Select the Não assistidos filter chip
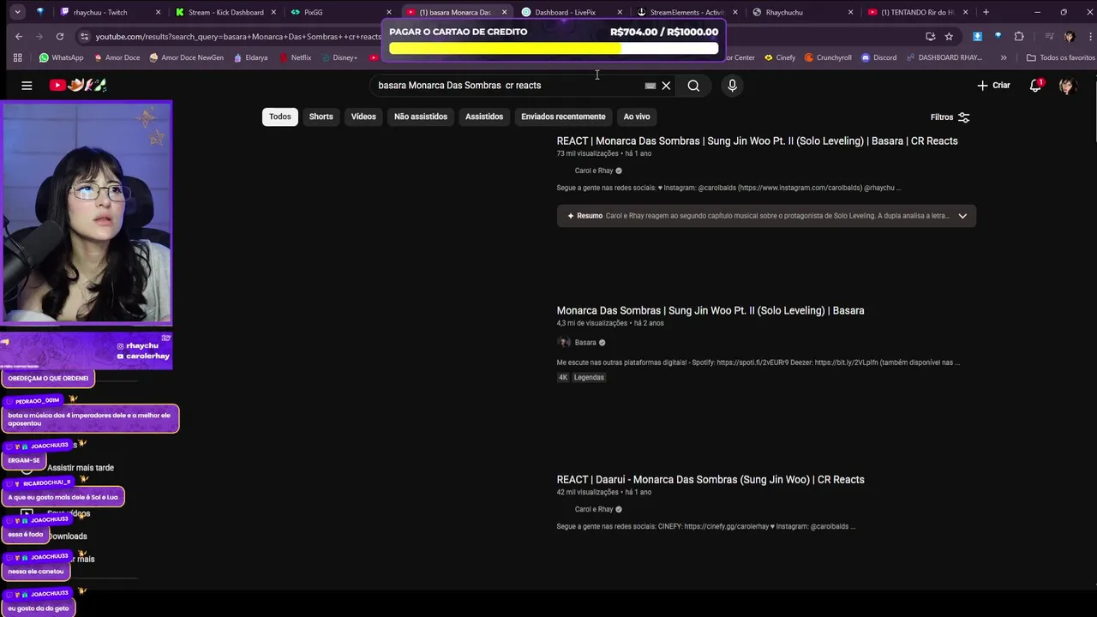Screen dimensions: 1097x617 (x=421, y=117)
